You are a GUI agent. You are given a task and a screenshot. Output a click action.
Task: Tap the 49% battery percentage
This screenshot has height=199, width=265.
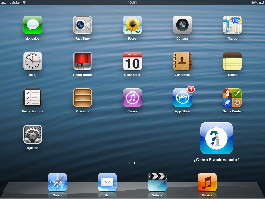click(x=254, y=3)
